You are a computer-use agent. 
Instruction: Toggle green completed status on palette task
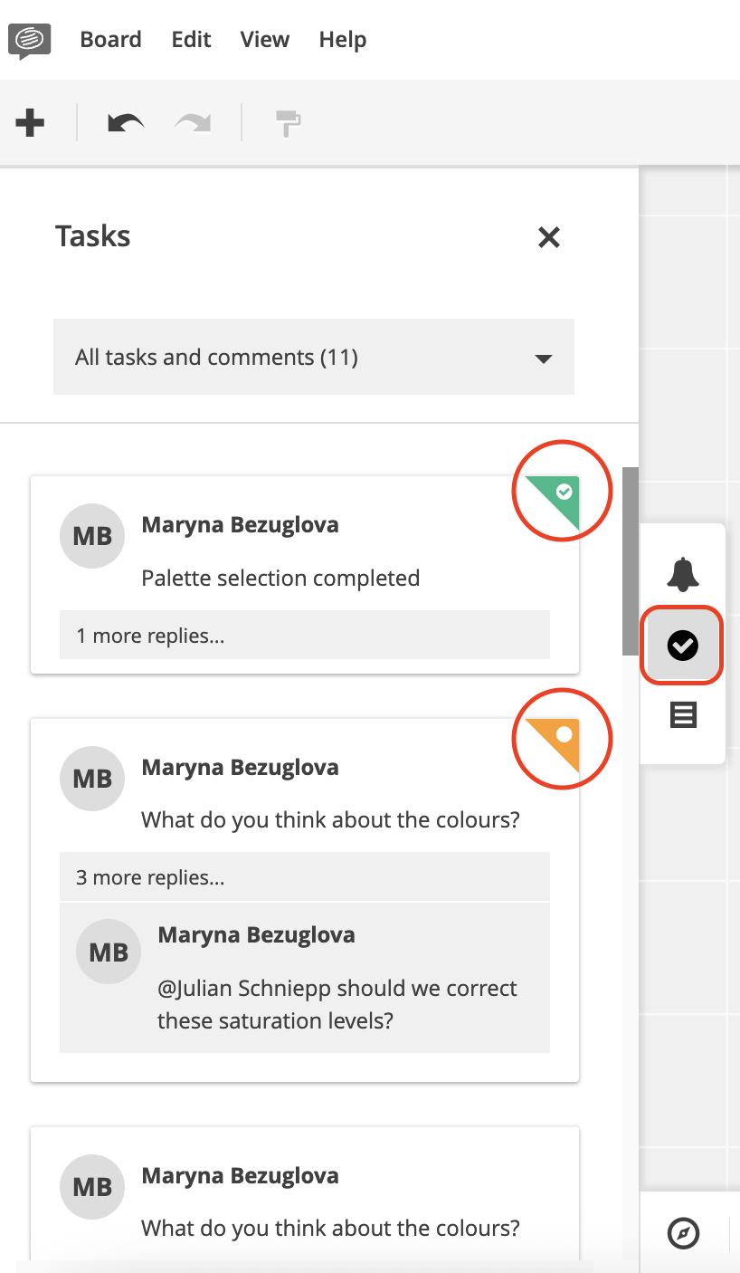[553, 502]
